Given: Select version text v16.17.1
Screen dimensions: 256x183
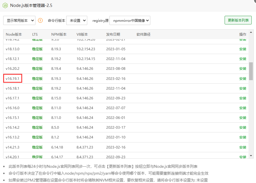Looking at the screenshot, I should point(12,98).
